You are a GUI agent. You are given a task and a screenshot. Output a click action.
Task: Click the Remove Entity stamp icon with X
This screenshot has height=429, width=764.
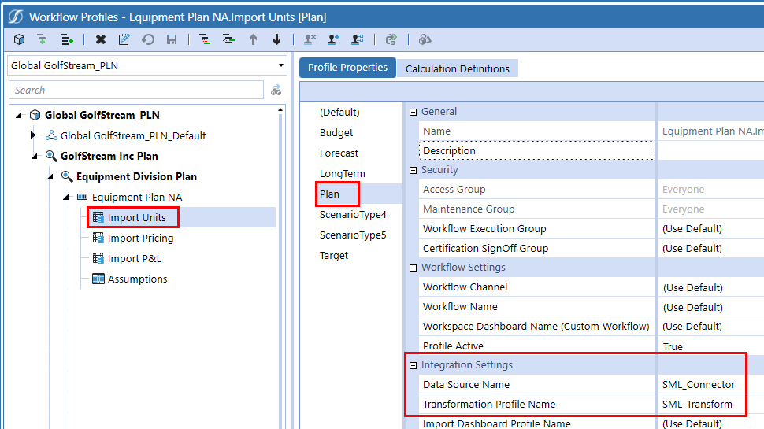pyautogui.click(x=310, y=39)
